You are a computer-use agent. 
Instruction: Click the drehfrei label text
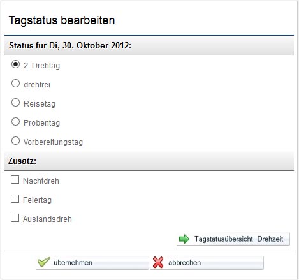coord(37,85)
